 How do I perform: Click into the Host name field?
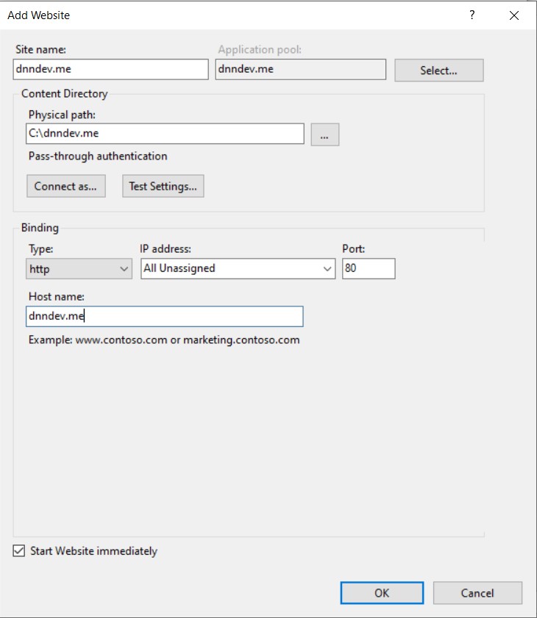click(164, 316)
